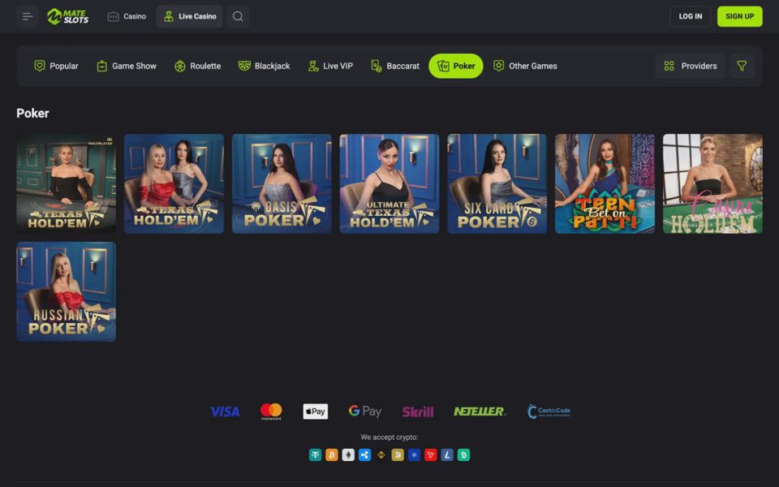Click the yellow Binance coin icon
Image resolution: width=779 pixels, height=487 pixels.
click(x=381, y=455)
